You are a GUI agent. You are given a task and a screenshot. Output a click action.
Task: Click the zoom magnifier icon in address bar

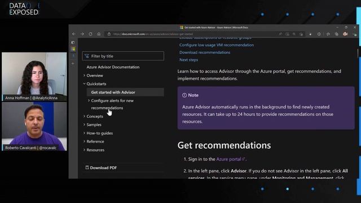point(294,34)
